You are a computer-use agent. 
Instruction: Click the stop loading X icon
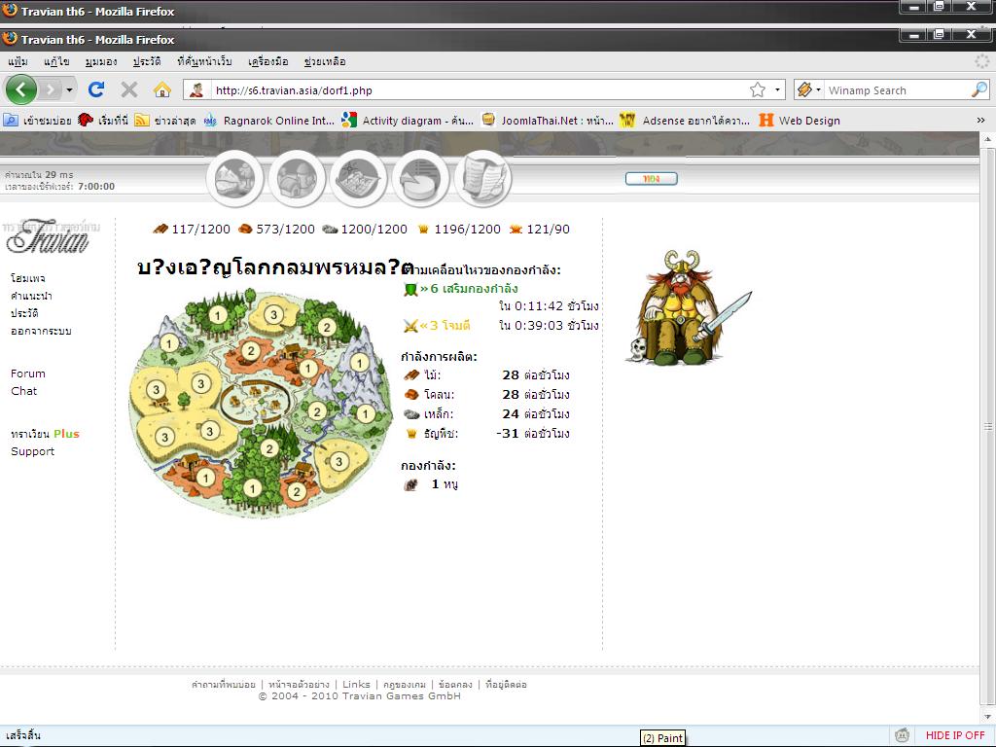[129, 89]
